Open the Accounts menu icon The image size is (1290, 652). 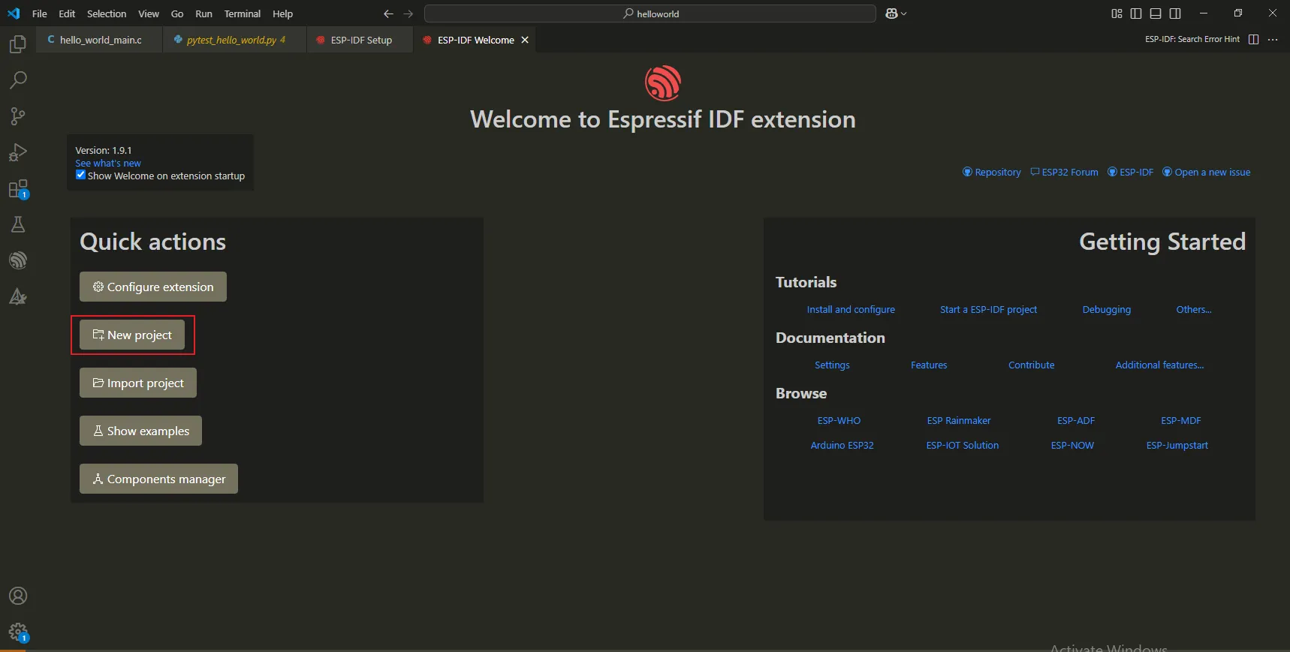tap(18, 596)
